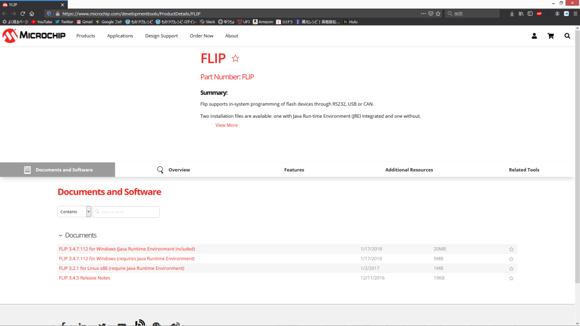The width and height of the screenshot is (580, 326).
Task: Switch to the Overview tab
Action: 173,170
